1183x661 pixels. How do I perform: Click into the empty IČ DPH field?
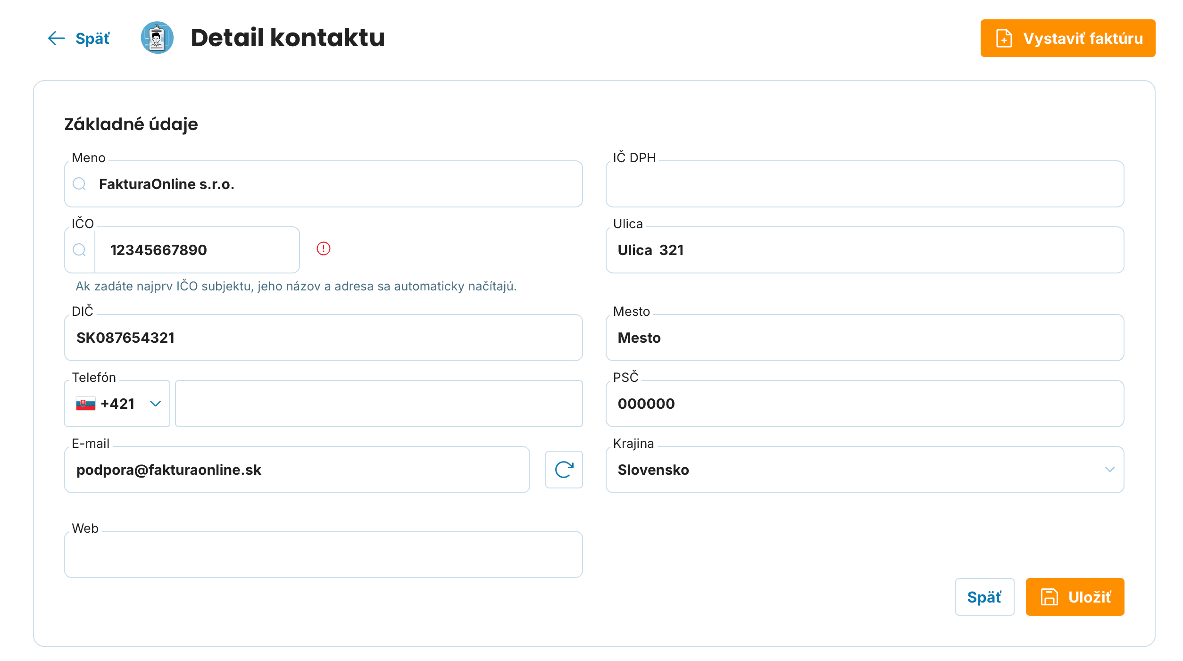865,184
